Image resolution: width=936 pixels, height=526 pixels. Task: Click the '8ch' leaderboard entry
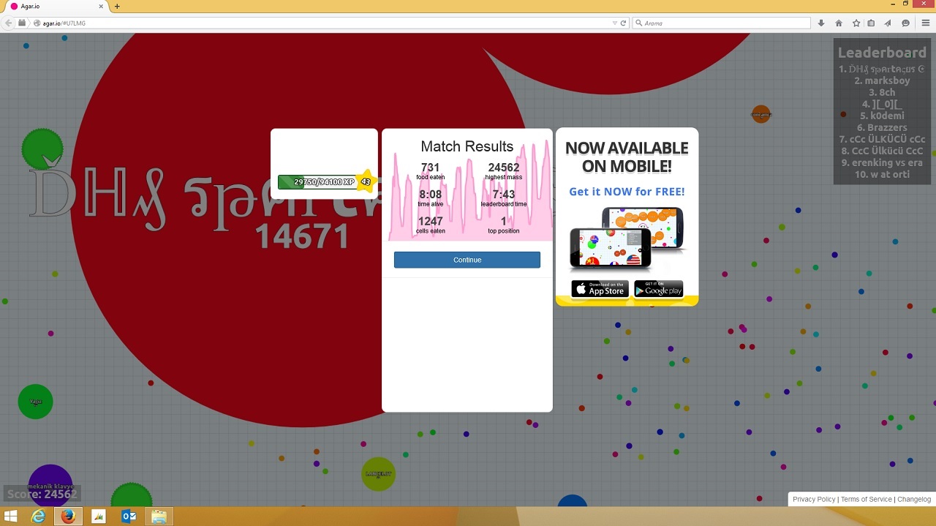coord(882,92)
